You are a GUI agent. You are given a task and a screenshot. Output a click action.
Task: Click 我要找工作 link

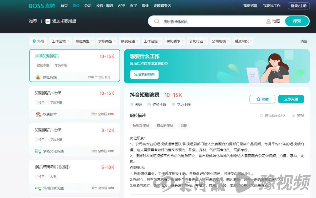[x=272, y=6]
